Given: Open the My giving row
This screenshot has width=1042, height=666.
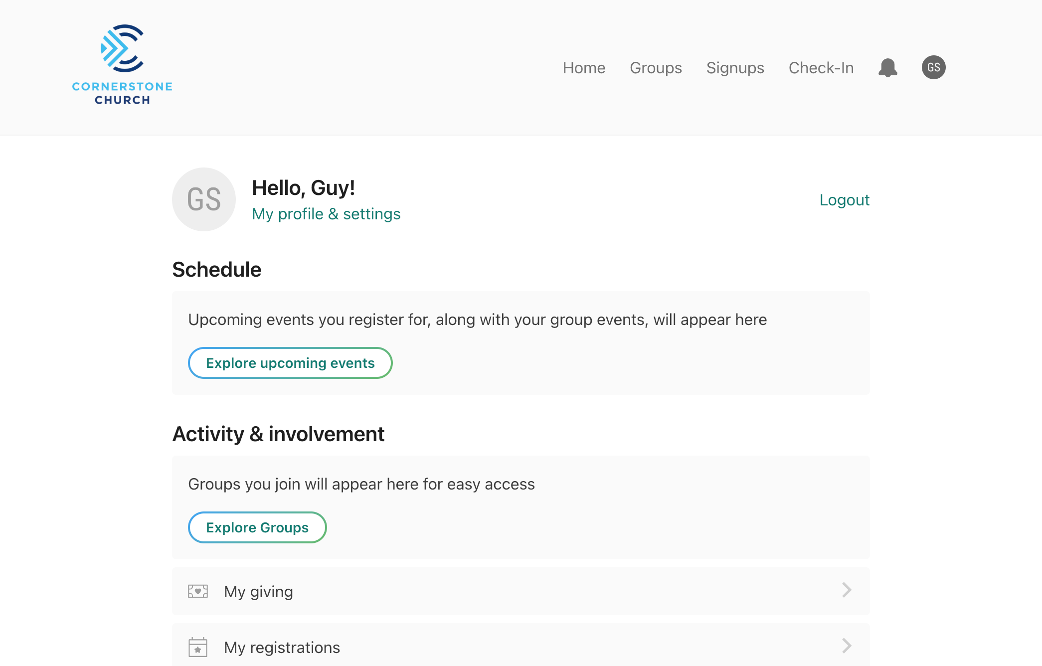Looking at the screenshot, I should (x=521, y=591).
